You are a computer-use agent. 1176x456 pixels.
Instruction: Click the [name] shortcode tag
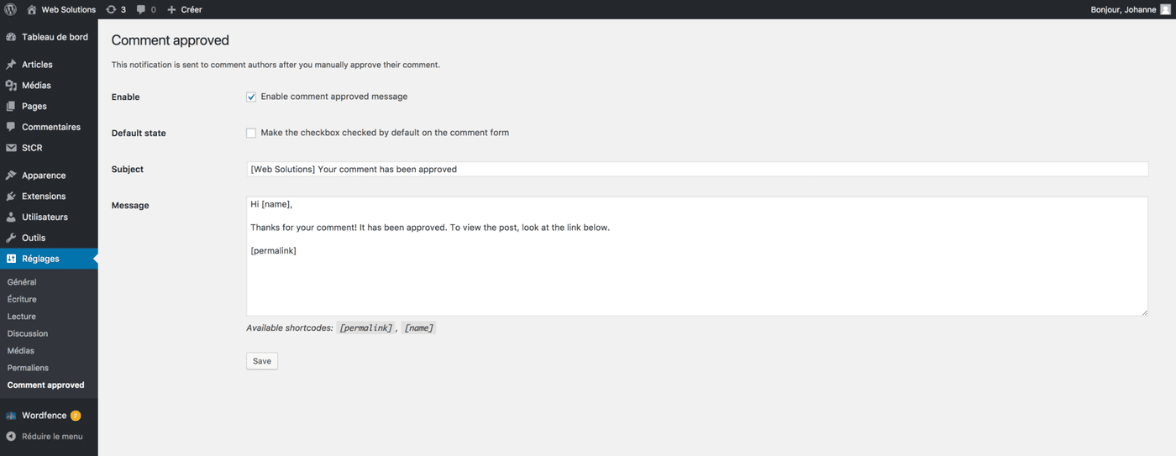tap(418, 328)
